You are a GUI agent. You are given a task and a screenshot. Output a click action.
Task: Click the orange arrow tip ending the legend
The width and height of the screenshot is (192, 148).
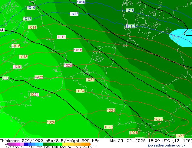click(90, 144)
